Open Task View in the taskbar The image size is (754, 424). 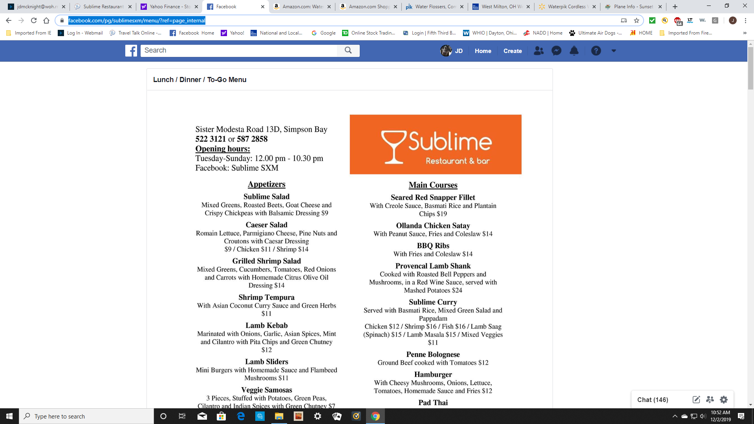[x=182, y=416]
